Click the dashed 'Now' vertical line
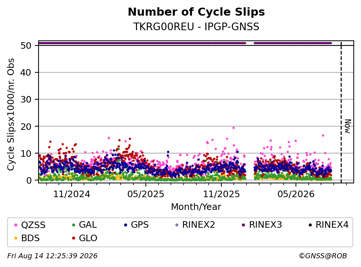This screenshot has height=267, width=361. point(341,112)
